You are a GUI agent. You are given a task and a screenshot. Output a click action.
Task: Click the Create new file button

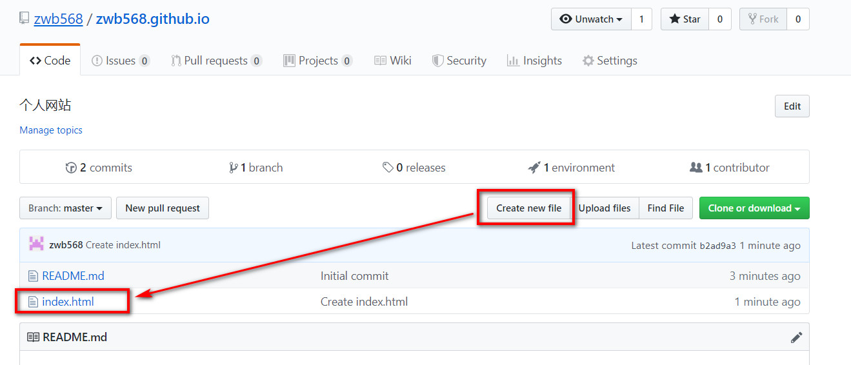(528, 208)
